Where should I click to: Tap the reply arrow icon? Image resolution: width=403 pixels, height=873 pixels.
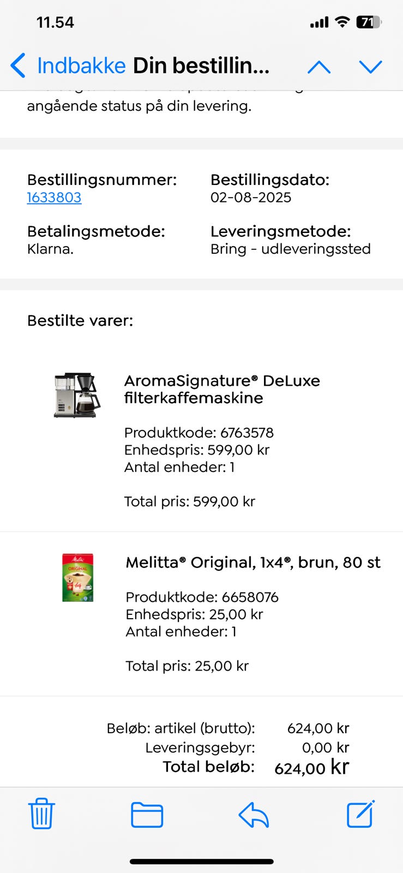[254, 815]
